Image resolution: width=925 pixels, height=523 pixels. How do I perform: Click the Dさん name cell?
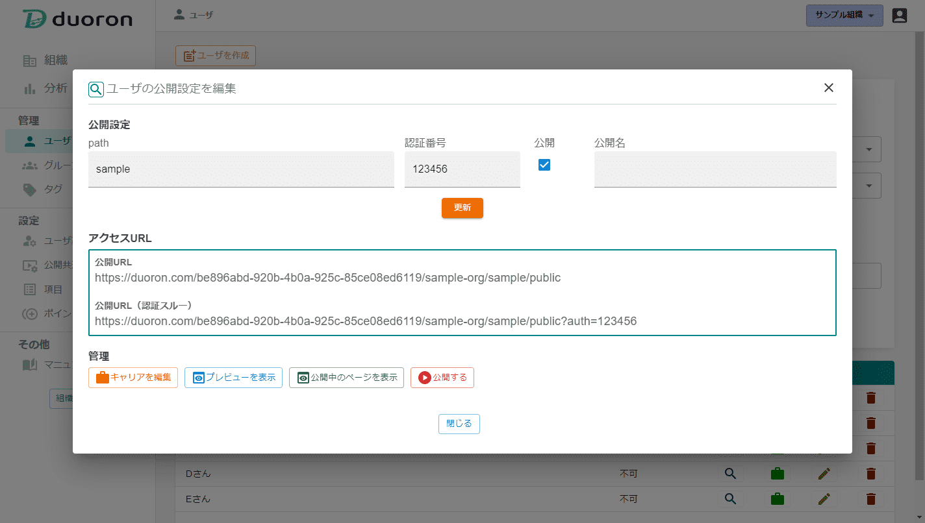click(198, 474)
